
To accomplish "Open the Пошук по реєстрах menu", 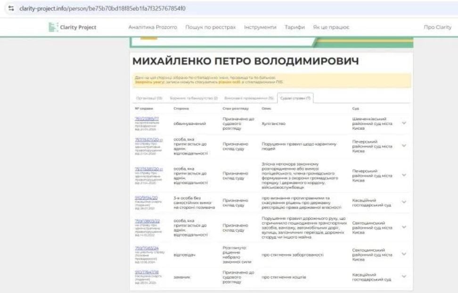I will coord(210,27).
